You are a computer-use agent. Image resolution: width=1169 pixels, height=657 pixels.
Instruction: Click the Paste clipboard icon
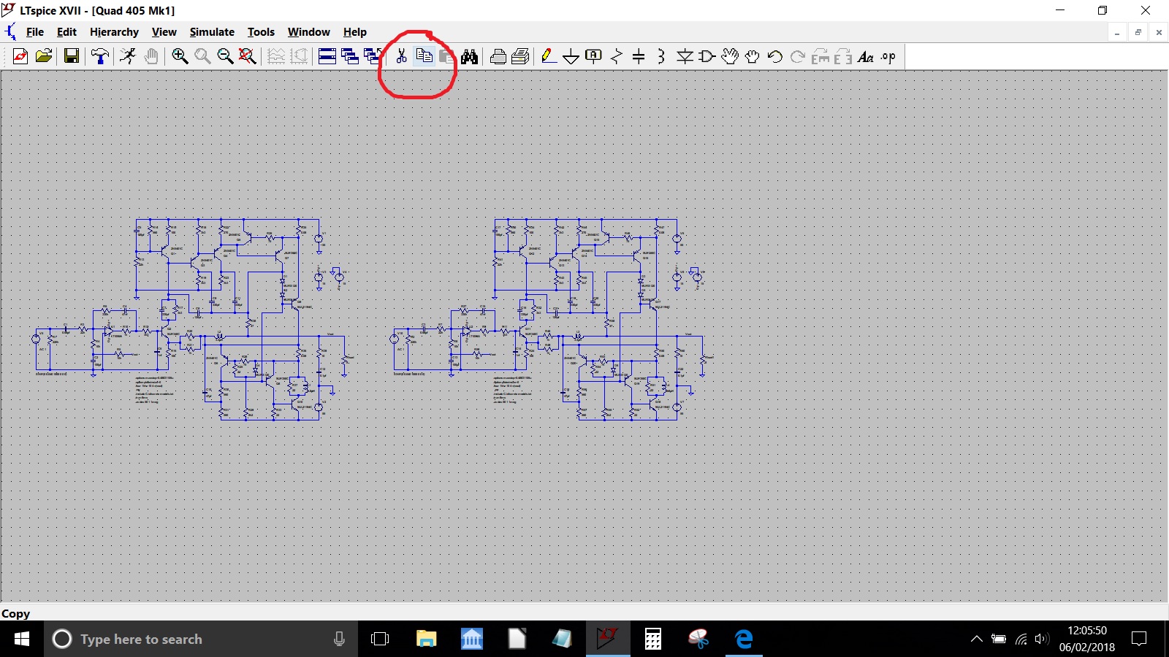point(446,56)
